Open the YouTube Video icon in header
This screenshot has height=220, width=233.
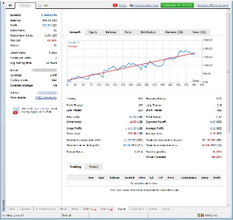tap(115, 5)
